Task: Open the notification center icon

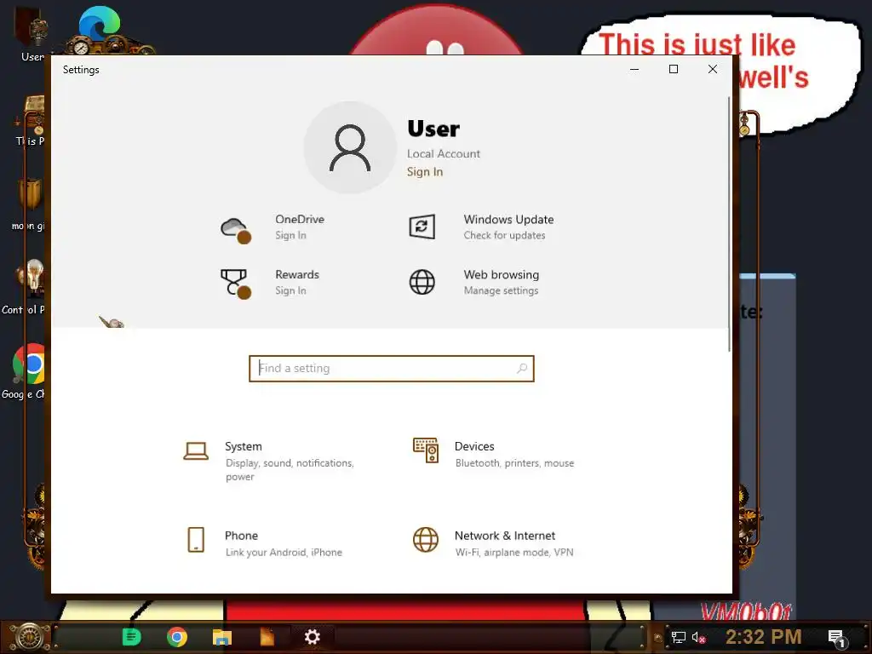Action: 838,639
